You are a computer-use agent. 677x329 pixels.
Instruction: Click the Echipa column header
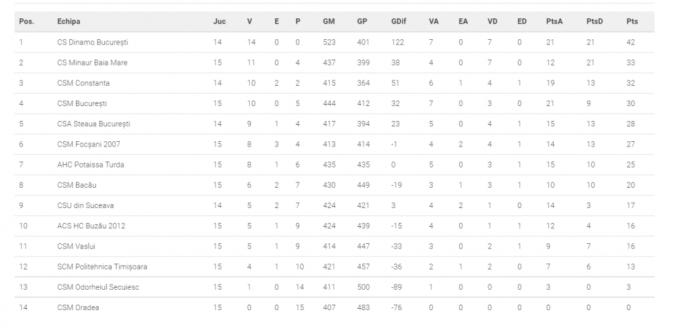(68, 22)
